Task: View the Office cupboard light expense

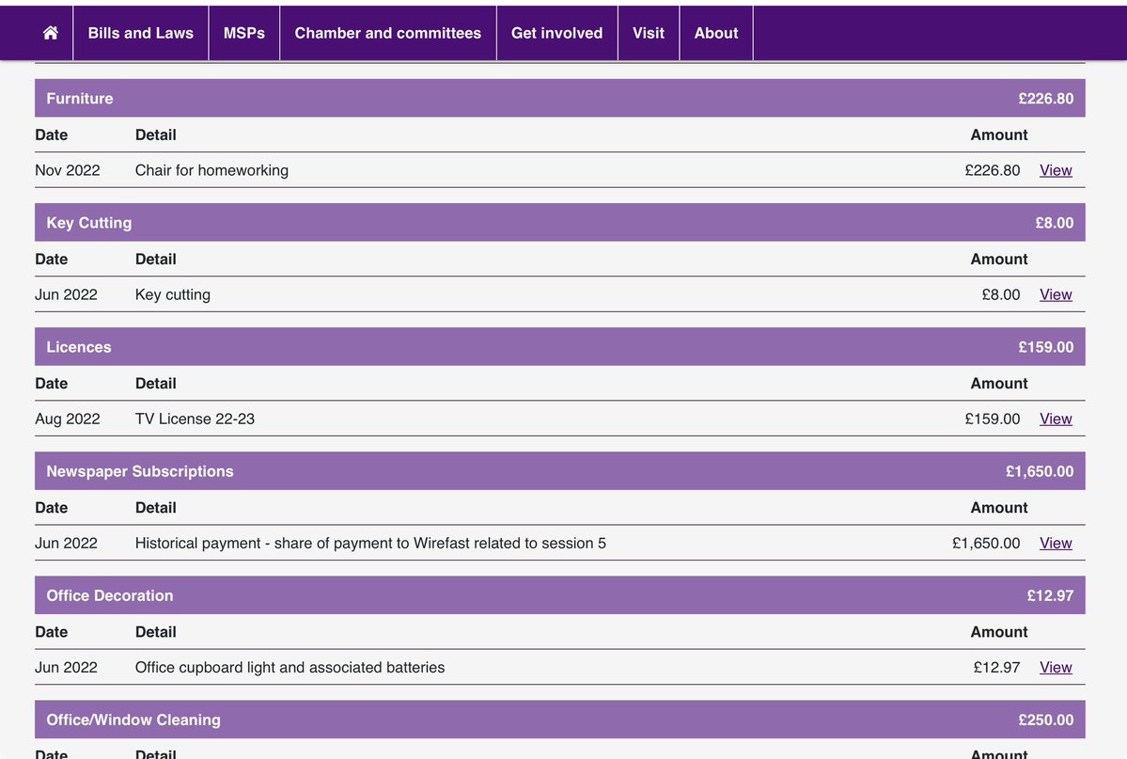Action: pos(1056,668)
